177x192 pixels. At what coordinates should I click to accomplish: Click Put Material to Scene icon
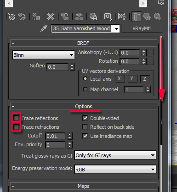pos(22,16)
